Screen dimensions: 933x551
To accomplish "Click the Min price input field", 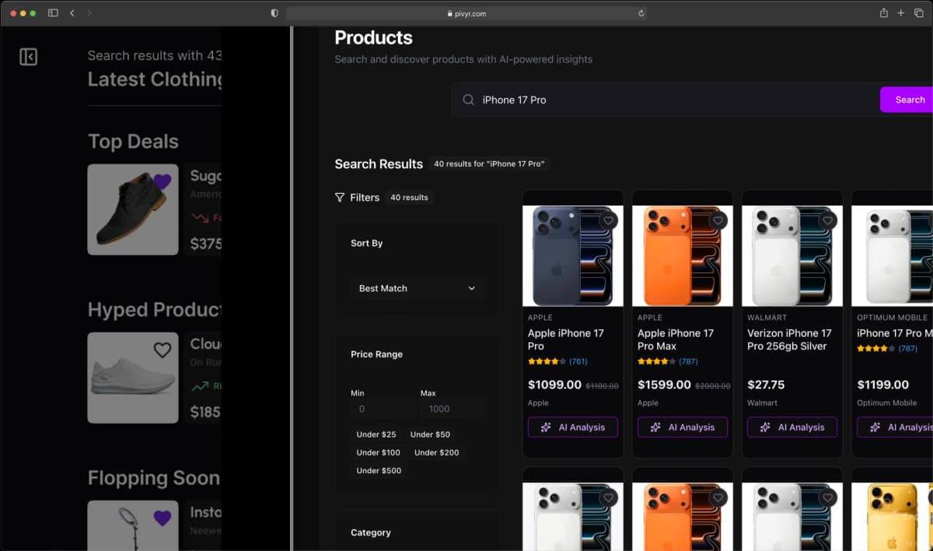I will [382, 409].
